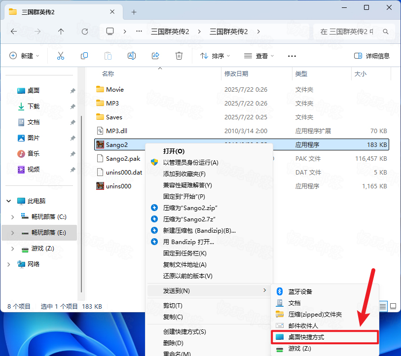The height and width of the screenshot is (356, 401).
Task: Select the MP3.dll file icon
Action: pos(100,131)
